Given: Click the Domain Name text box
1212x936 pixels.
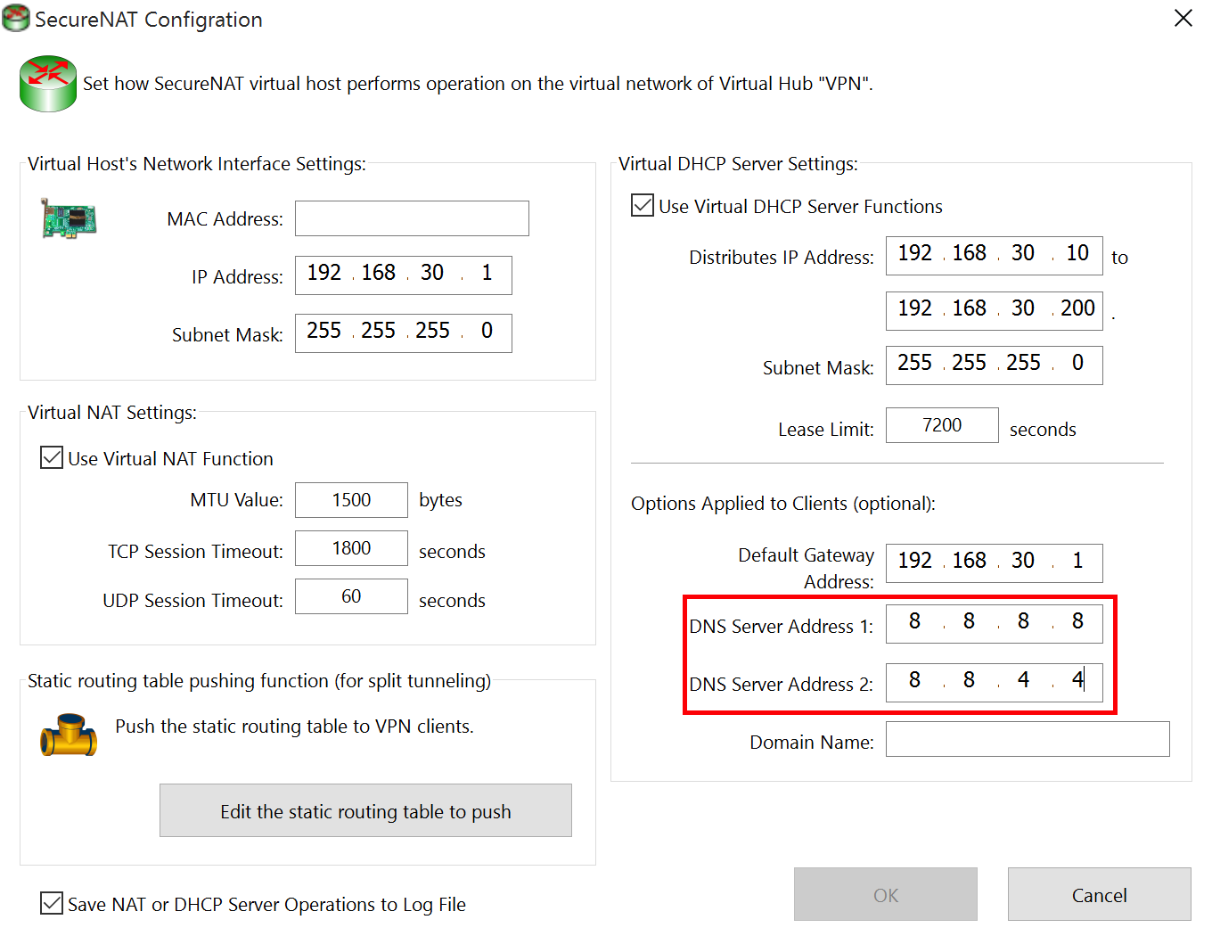Looking at the screenshot, I should pyautogui.click(x=1028, y=739).
